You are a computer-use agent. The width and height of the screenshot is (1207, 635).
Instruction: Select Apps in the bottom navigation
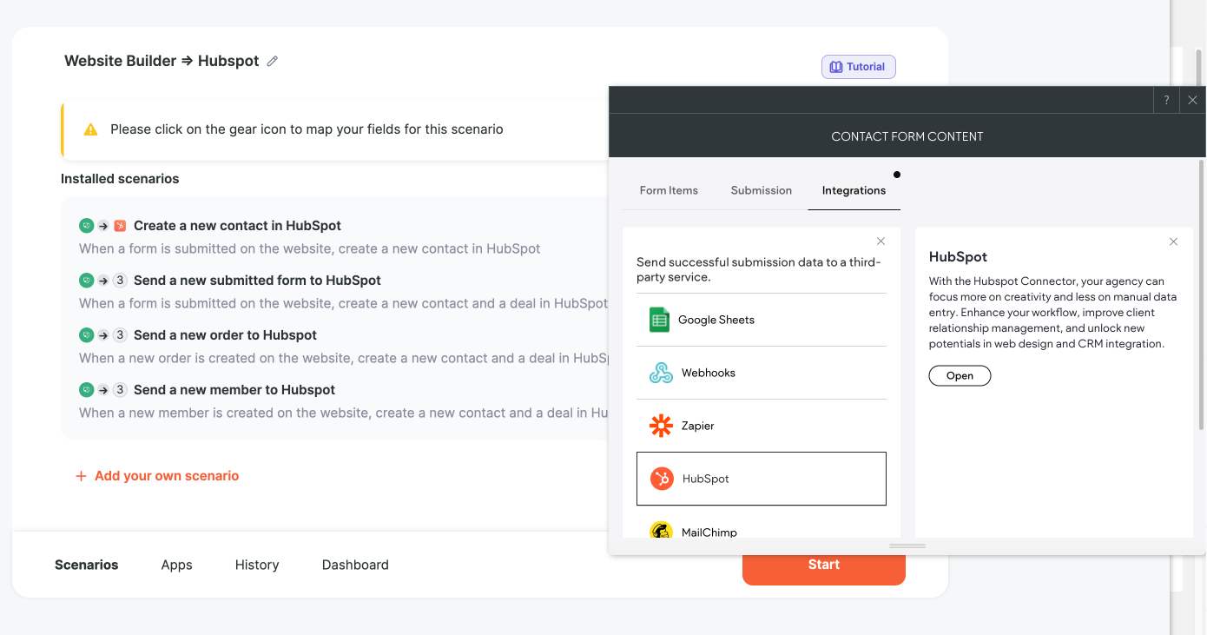pyautogui.click(x=176, y=565)
